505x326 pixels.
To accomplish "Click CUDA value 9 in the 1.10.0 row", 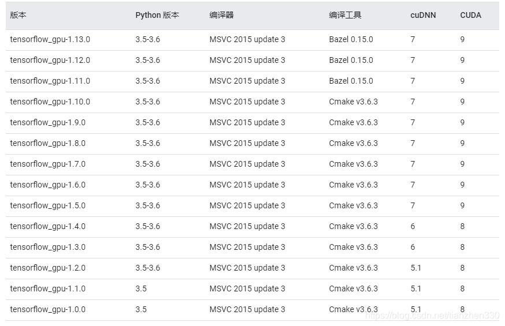I will click(x=462, y=102).
